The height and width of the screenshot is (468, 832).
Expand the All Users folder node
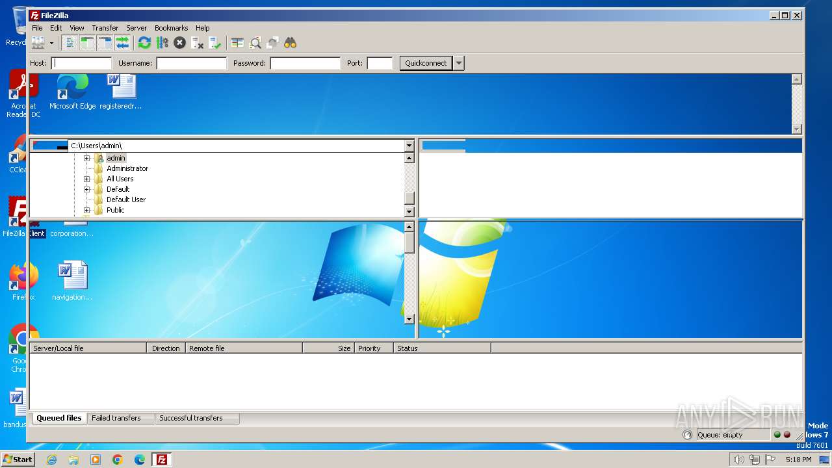tap(86, 179)
